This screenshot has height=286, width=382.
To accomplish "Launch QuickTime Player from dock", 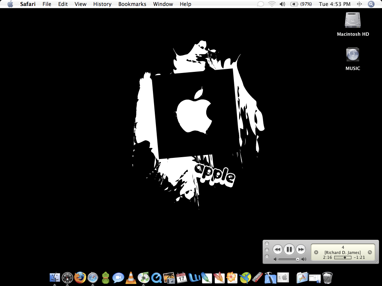I will (156, 277).
